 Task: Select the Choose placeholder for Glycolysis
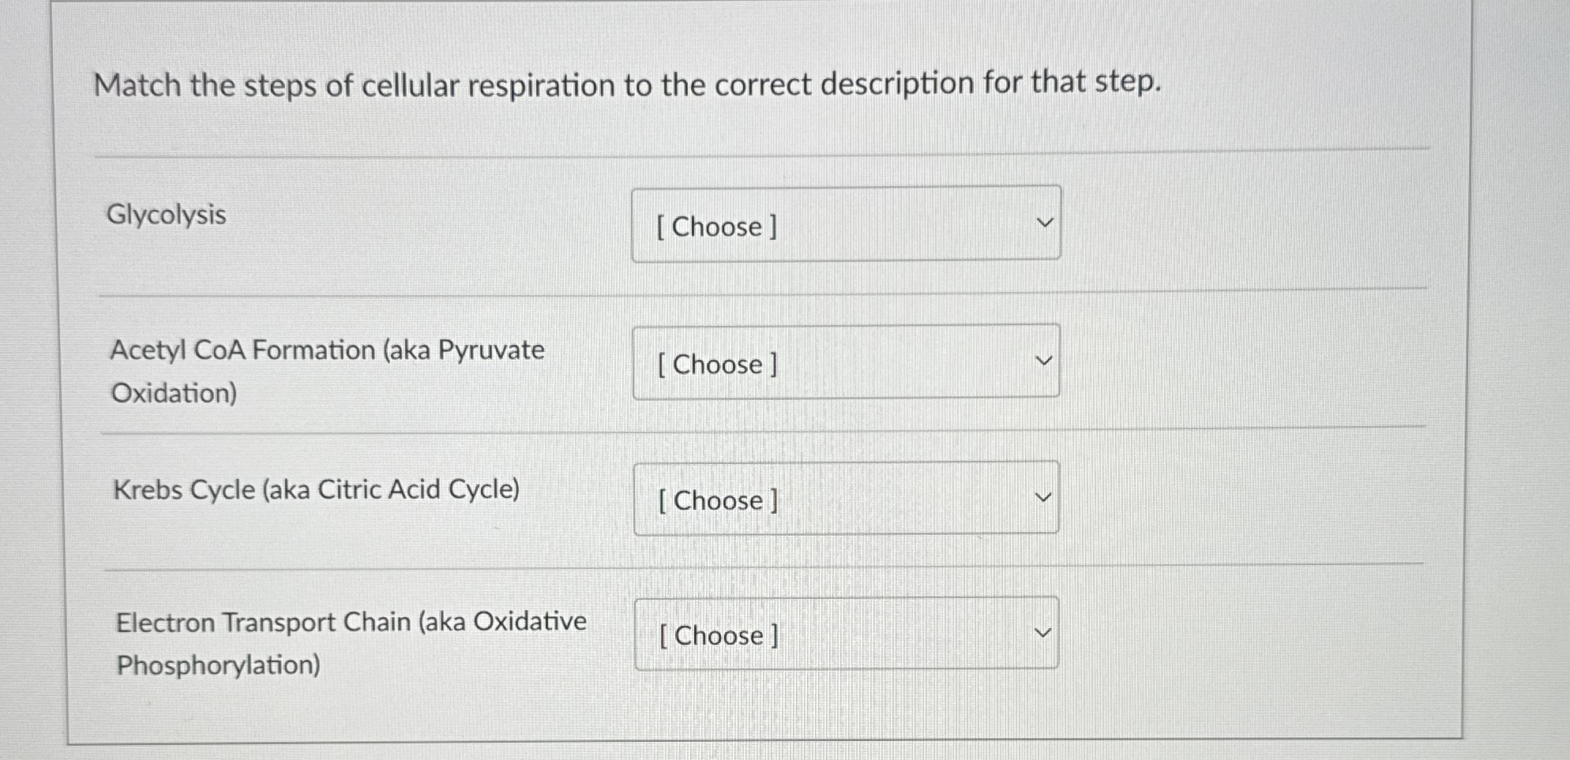(x=713, y=227)
